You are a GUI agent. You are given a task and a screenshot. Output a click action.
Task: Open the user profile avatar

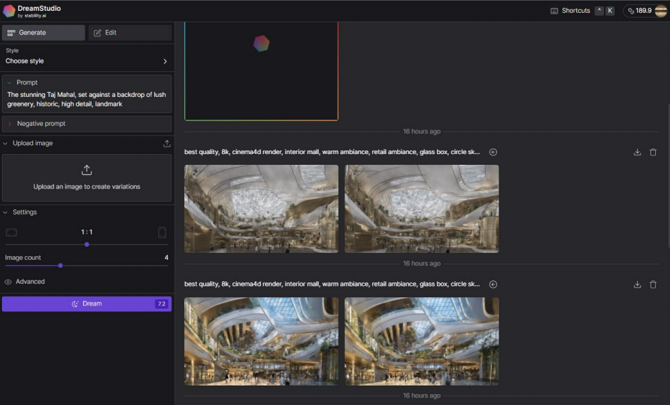point(661,11)
